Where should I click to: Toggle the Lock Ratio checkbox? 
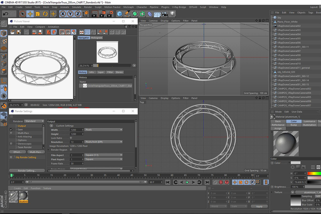point(71,138)
